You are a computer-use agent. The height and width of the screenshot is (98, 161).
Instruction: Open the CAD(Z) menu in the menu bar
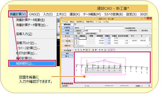[34, 14]
